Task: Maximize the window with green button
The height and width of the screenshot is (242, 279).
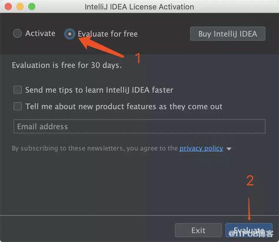Action: pos(32,7)
